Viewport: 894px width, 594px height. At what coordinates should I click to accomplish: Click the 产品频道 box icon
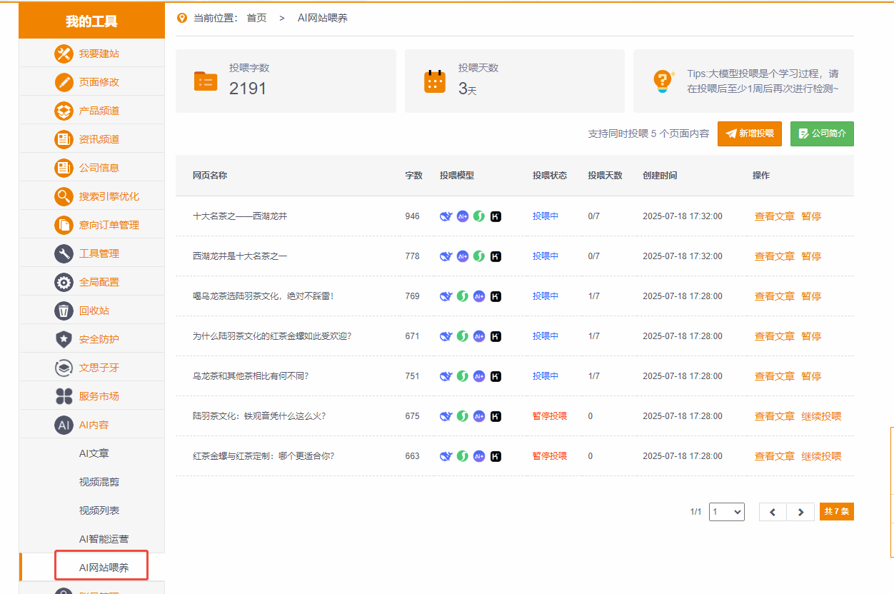pyautogui.click(x=64, y=111)
